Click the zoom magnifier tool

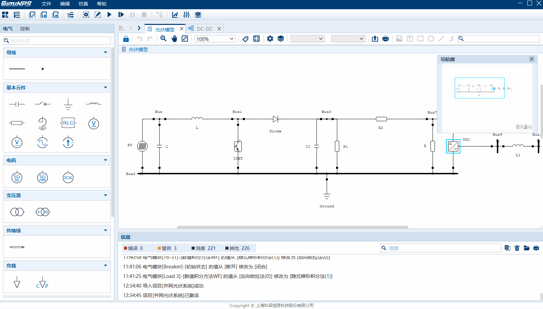coord(164,39)
